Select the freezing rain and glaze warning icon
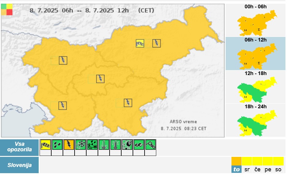The image size is (287, 179). pyautogui.click(x=92, y=145)
